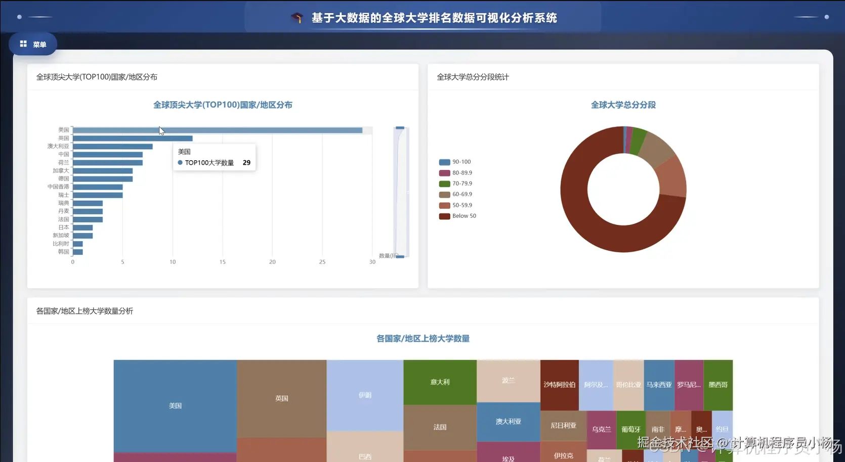
Task: Click the 比利时 axis label in the bar chart
Action: point(61,244)
